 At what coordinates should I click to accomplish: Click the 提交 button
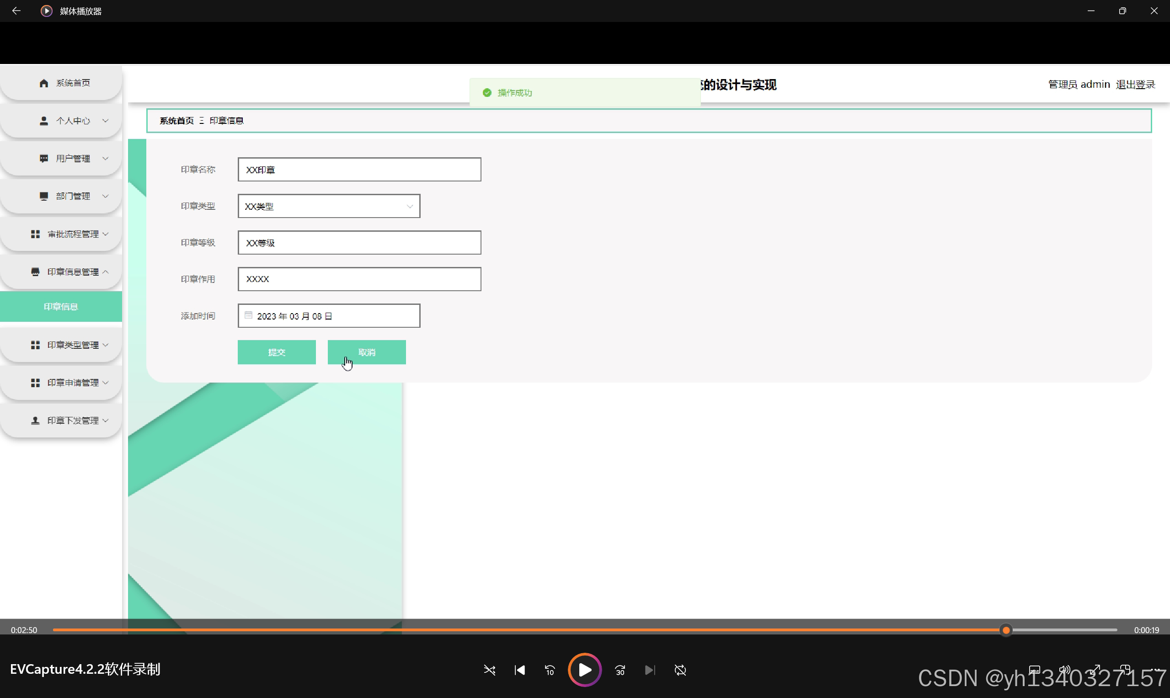[277, 352]
